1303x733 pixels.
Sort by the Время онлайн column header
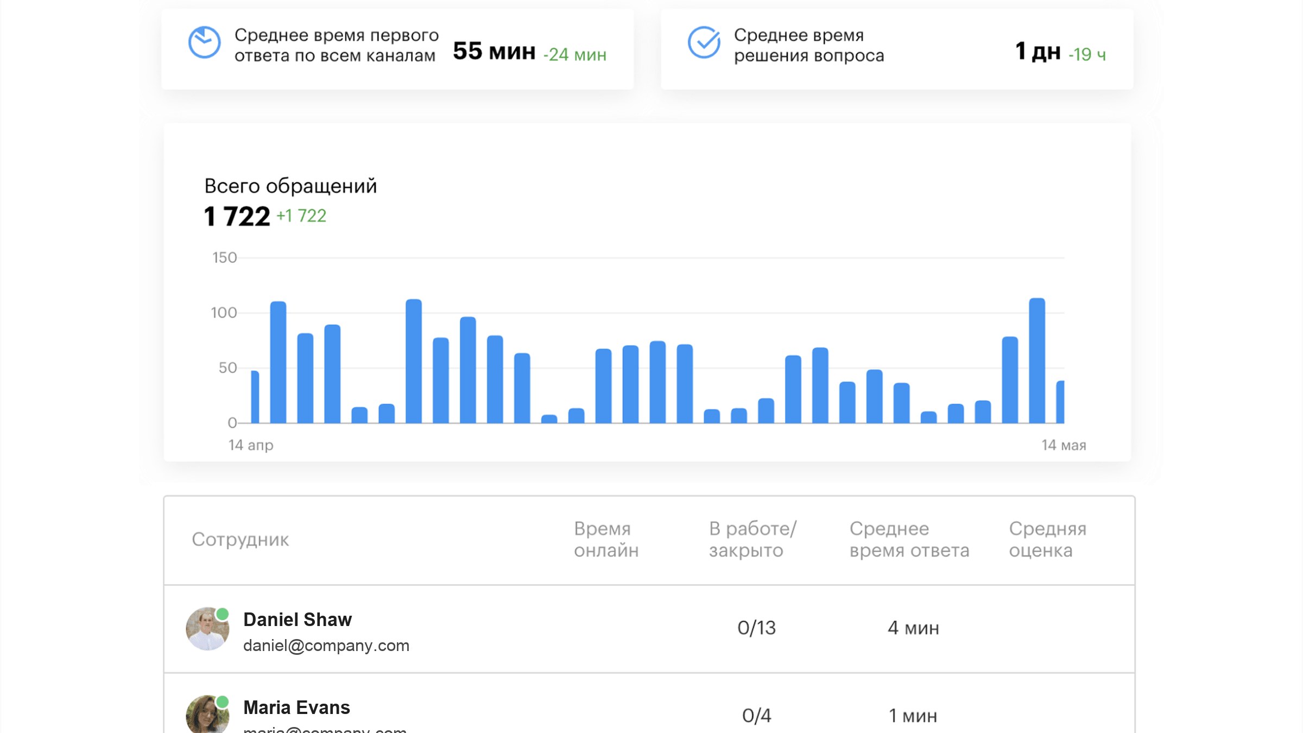point(606,539)
